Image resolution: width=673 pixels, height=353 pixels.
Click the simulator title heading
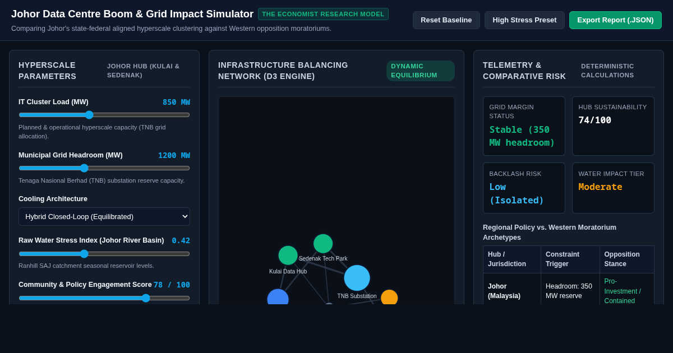coord(132,14)
